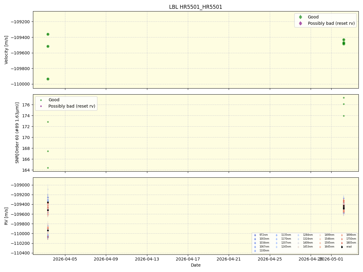This screenshot has width=363, height=272.
Task: Click the 1595nm legend marker
Action: tap(320, 243)
